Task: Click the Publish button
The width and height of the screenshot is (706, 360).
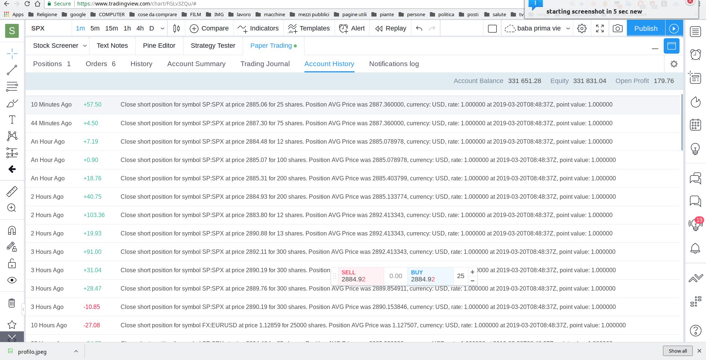Action: point(646,28)
